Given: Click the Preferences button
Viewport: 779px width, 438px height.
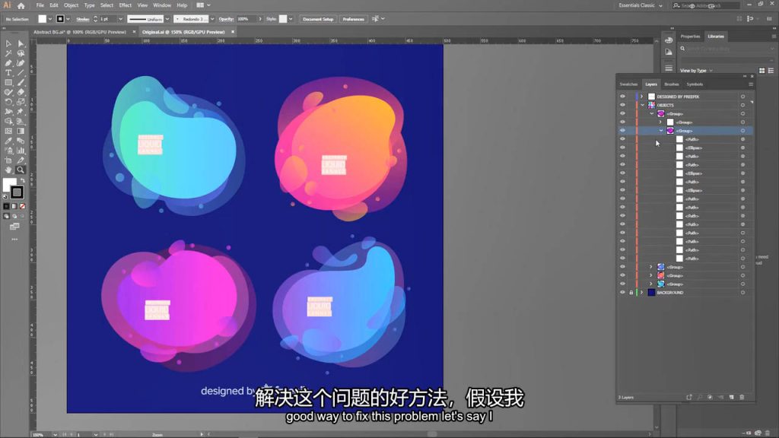Looking at the screenshot, I should (353, 19).
